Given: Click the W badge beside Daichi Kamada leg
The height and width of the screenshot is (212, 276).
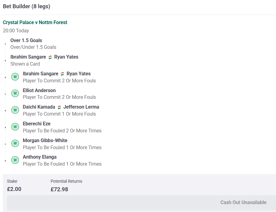Looking at the screenshot, I should (15, 110).
